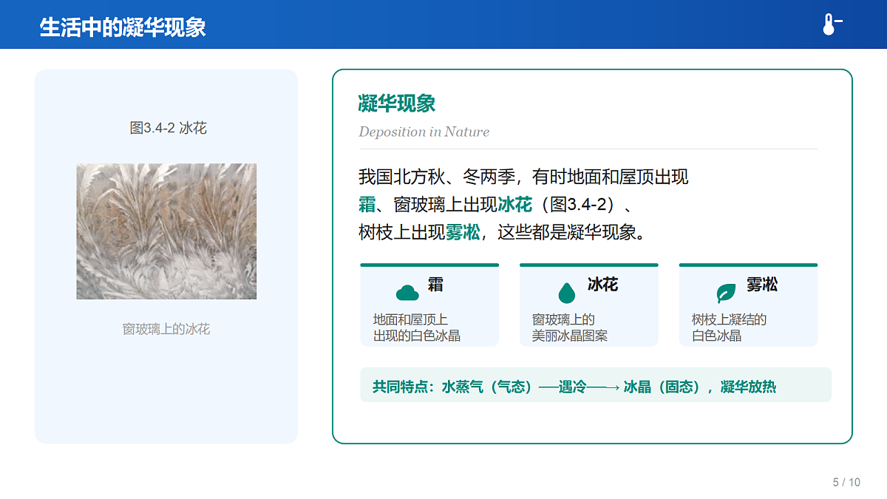The height and width of the screenshot is (499, 887).
Task: Click the leaf icon beside 雾凇
Action: point(726,293)
